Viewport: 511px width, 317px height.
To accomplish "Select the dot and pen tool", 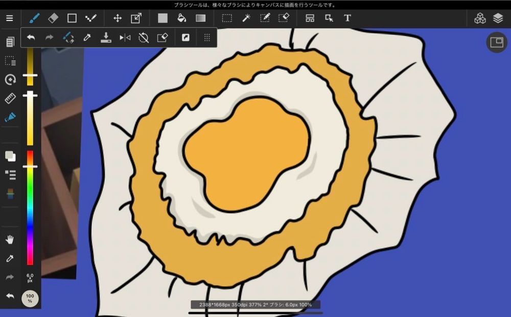I will point(90,18).
